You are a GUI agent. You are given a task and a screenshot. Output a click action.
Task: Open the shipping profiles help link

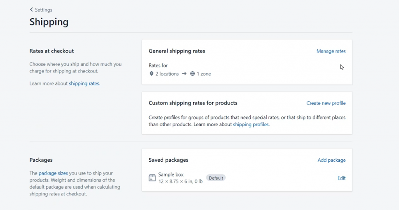251,125
